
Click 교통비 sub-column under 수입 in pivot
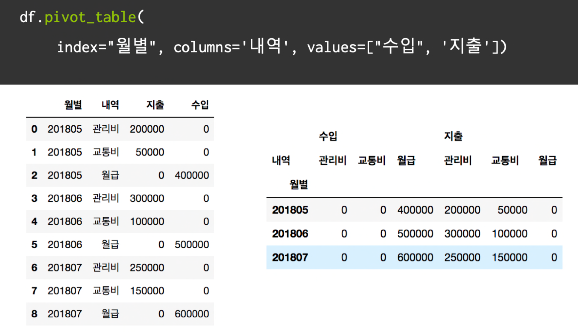tap(372, 160)
